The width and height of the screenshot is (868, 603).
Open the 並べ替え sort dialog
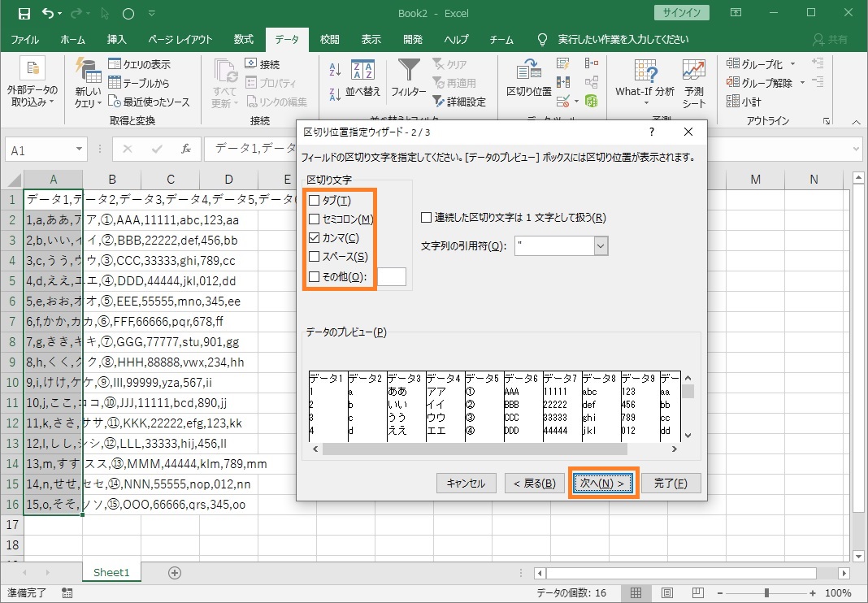point(363,77)
